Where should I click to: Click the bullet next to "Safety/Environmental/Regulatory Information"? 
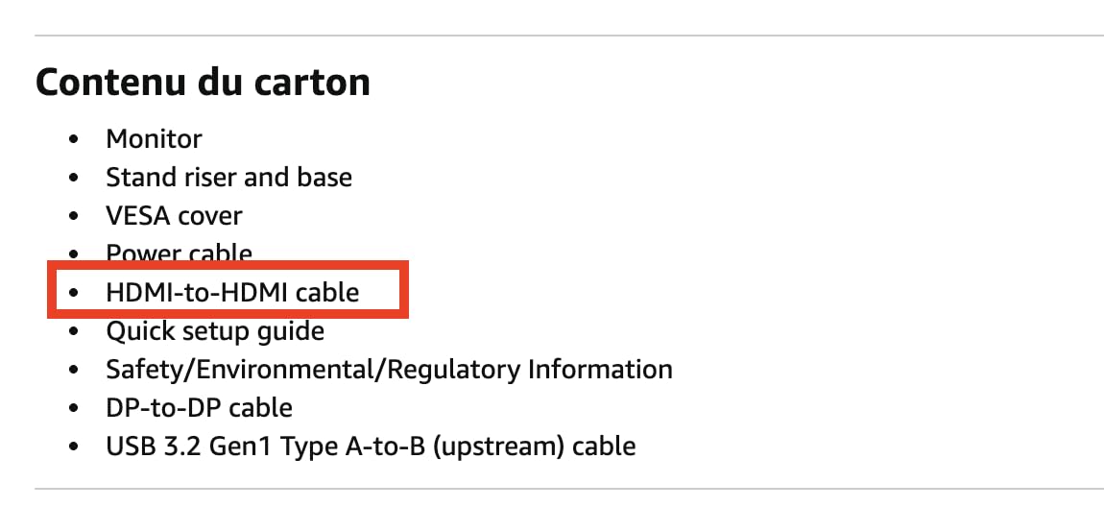tap(74, 371)
